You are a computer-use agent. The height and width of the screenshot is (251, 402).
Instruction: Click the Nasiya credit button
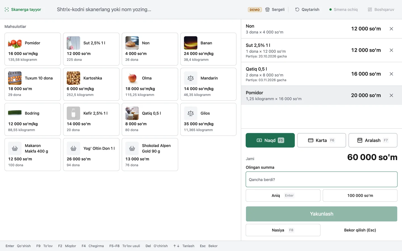283,230
